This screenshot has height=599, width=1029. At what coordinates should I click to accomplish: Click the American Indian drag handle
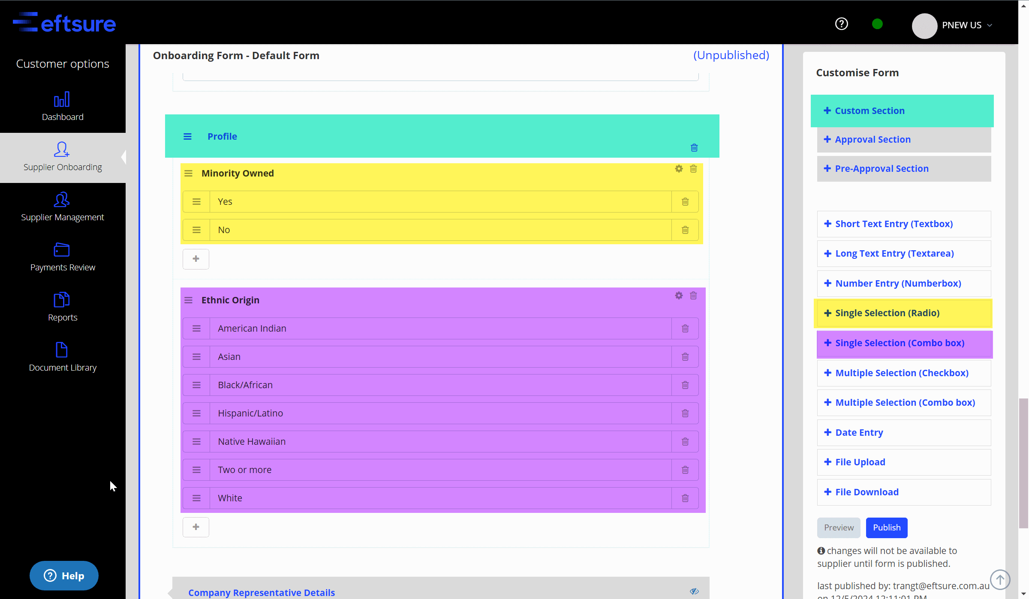(196, 328)
